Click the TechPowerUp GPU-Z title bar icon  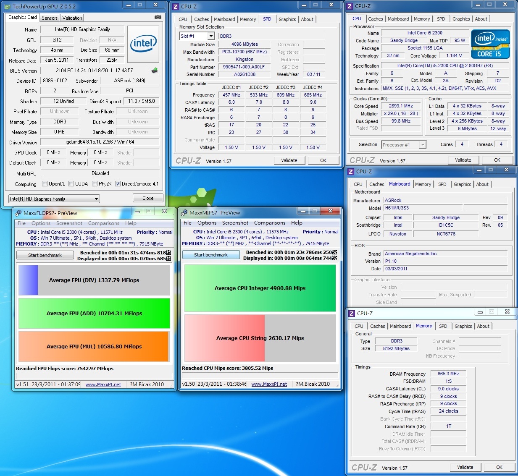[x=8, y=6]
